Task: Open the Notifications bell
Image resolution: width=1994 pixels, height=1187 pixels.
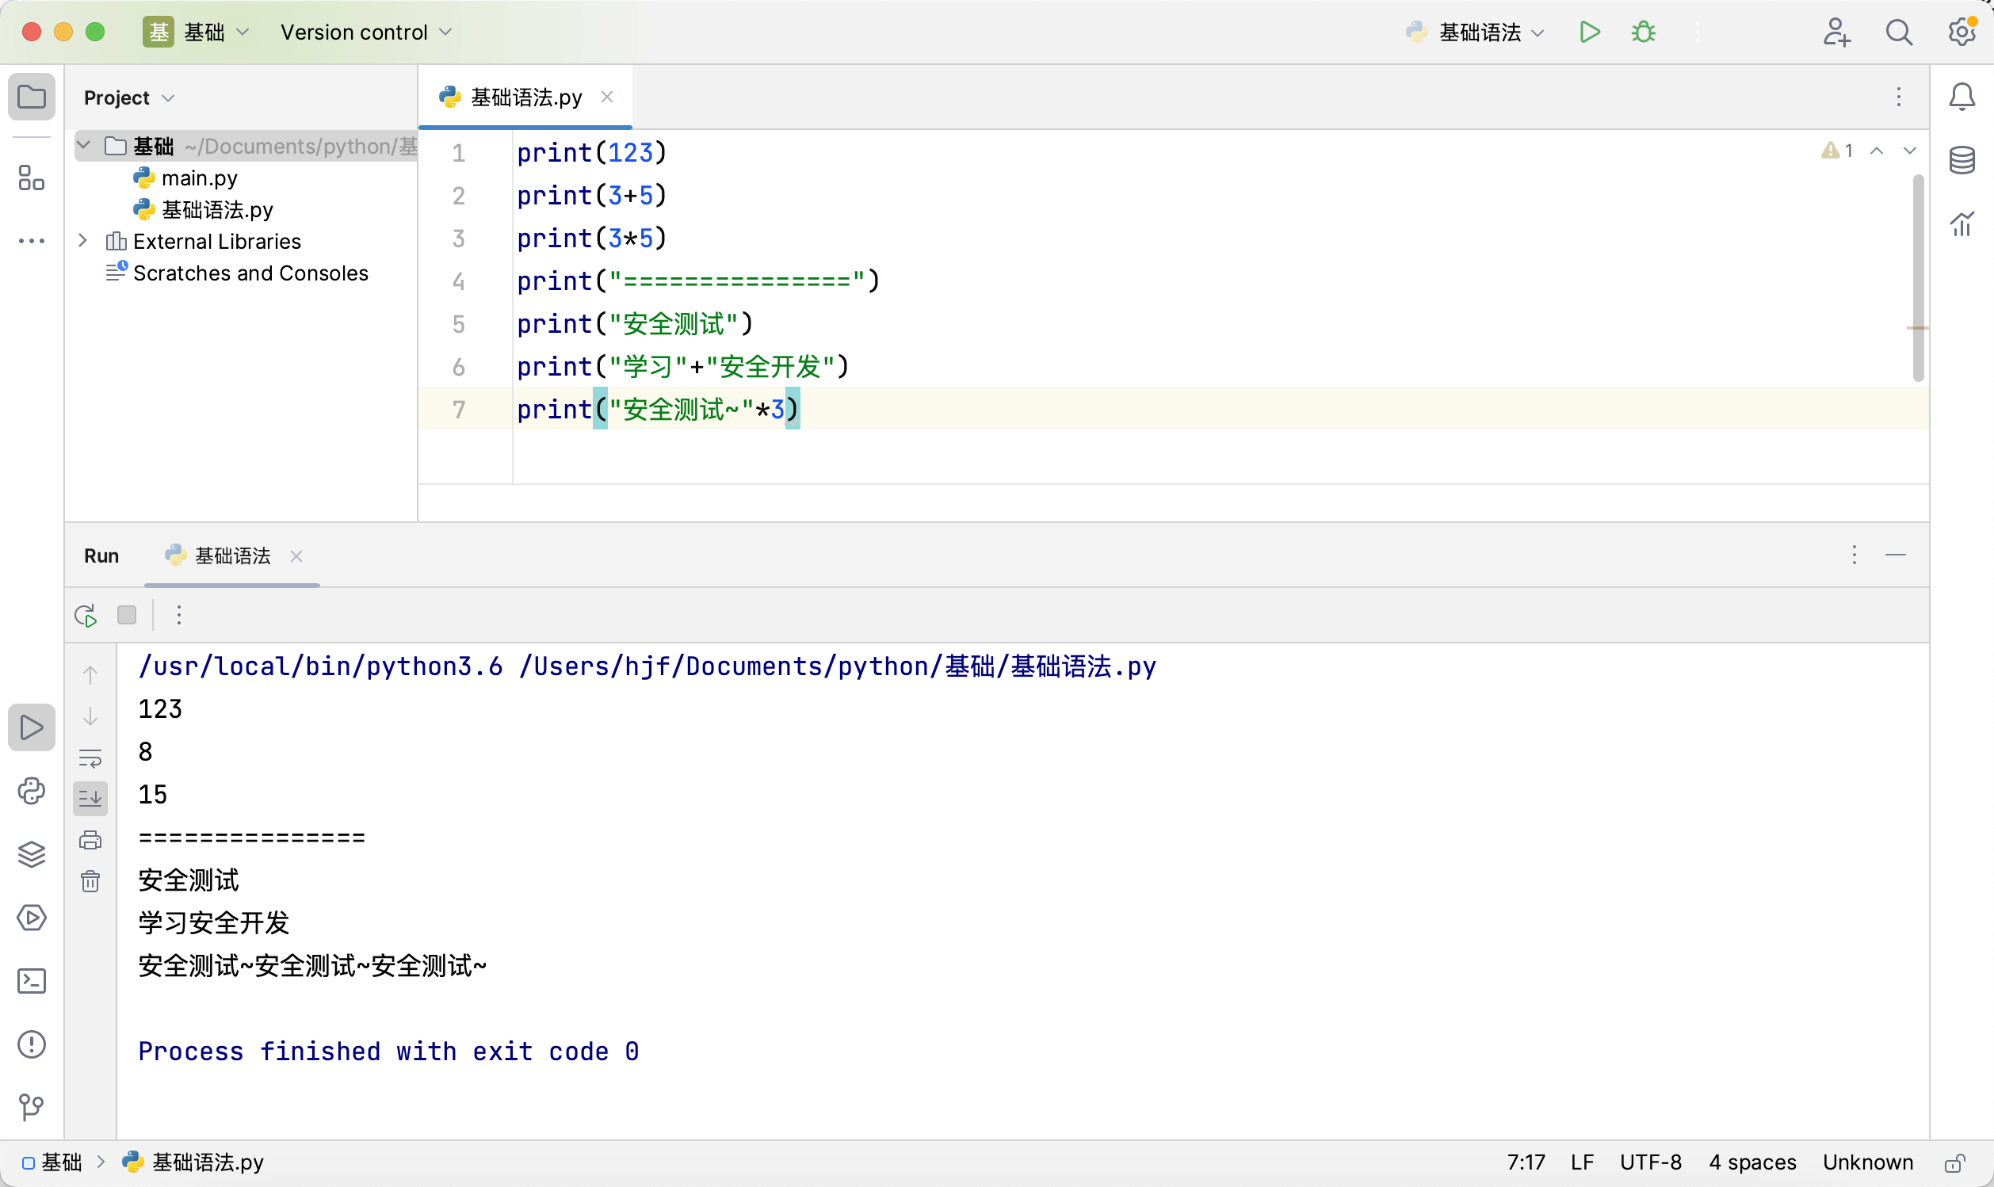Action: [1962, 97]
